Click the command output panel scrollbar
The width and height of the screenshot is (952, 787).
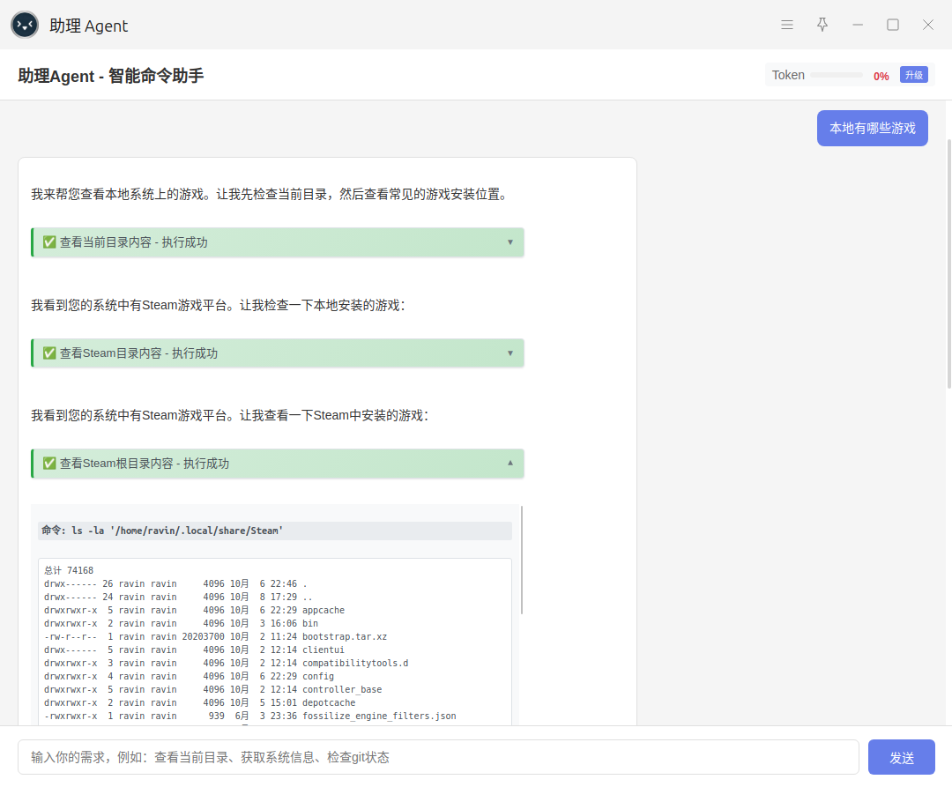(x=522, y=560)
